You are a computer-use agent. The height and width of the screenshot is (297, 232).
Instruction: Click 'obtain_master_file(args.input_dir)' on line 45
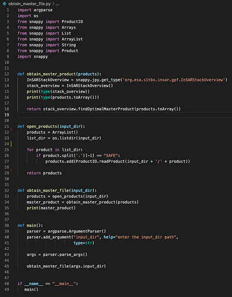(66, 266)
